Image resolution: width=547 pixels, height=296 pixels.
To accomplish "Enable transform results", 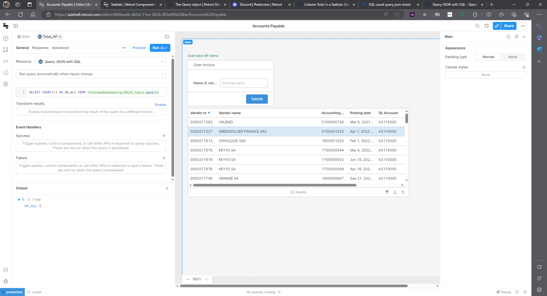I will coord(160,105).
